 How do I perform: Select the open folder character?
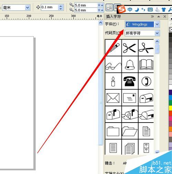pos(130,131)
